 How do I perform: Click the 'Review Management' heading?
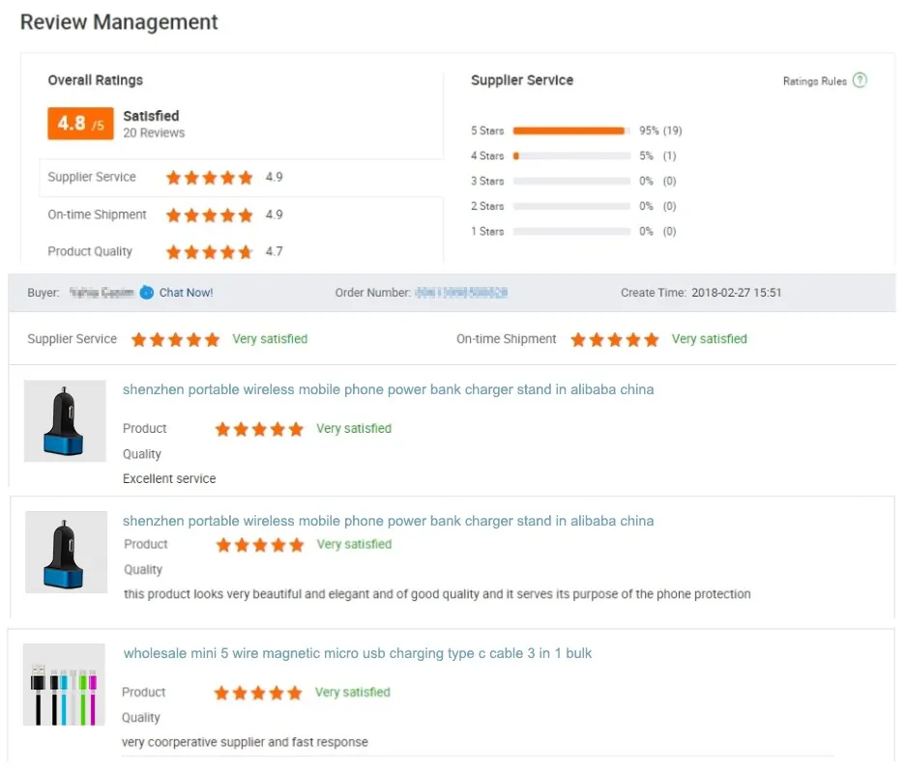click(119, 22)
